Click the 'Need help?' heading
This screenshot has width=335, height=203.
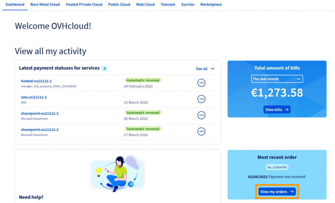31,197
